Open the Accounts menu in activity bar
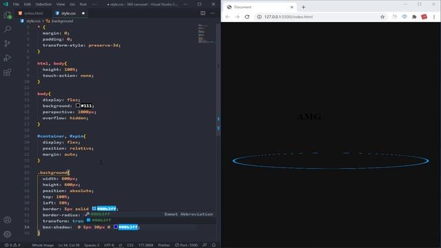This screenshot has width=441, height=248. [8, 220]
